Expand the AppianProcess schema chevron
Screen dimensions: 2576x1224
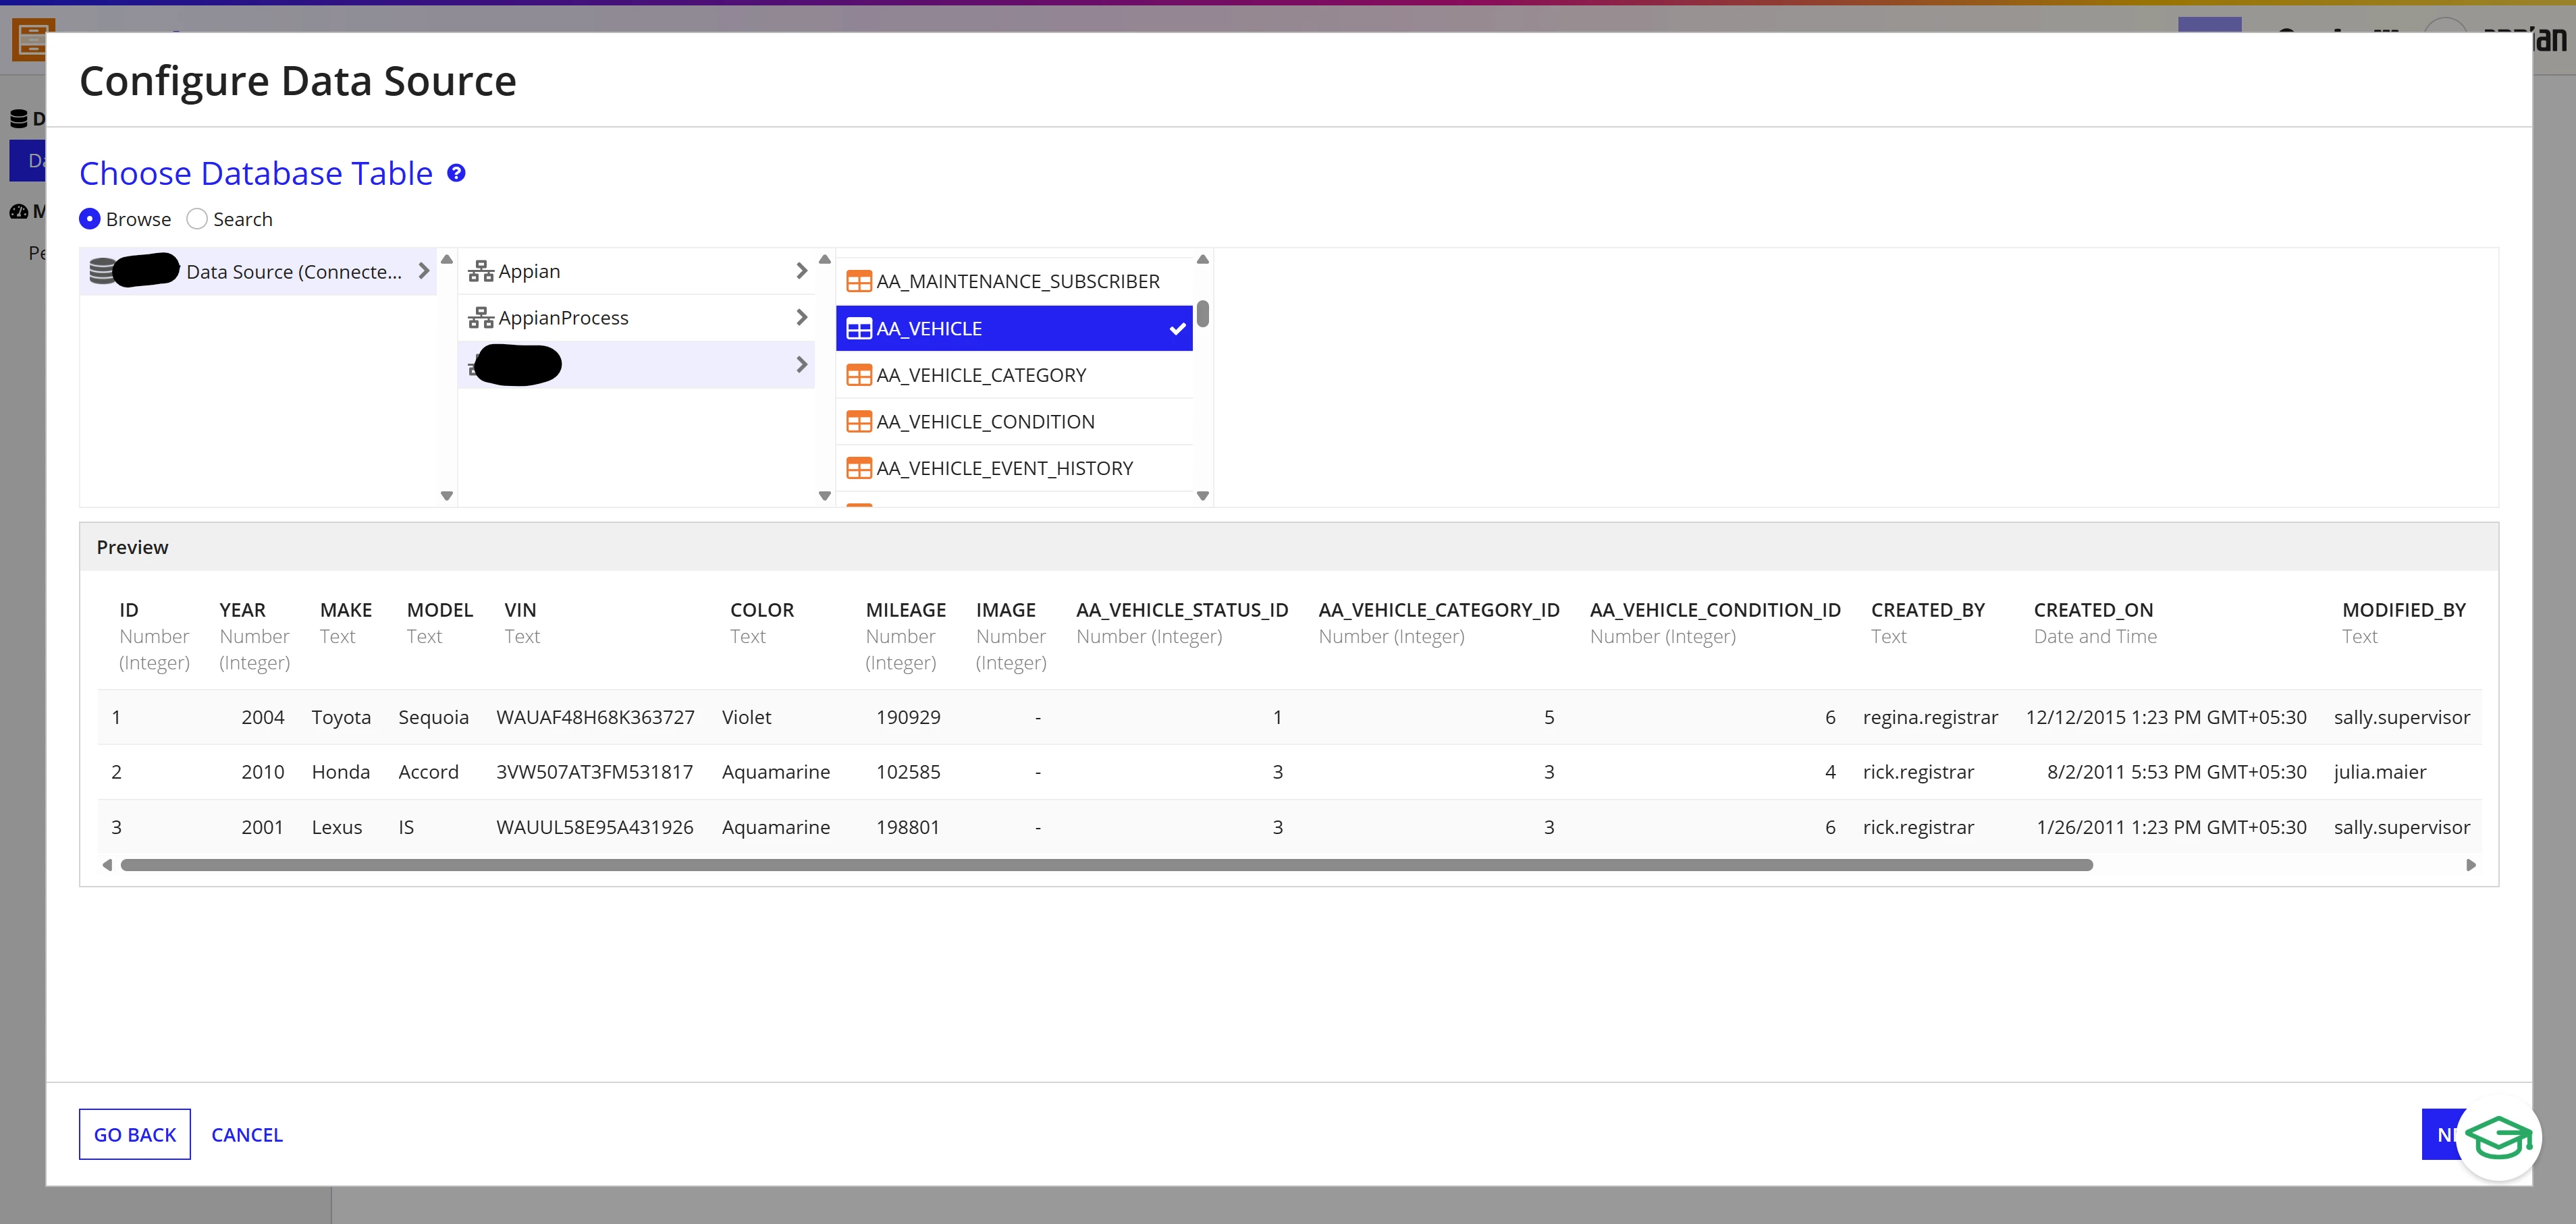tap(801, 318)
